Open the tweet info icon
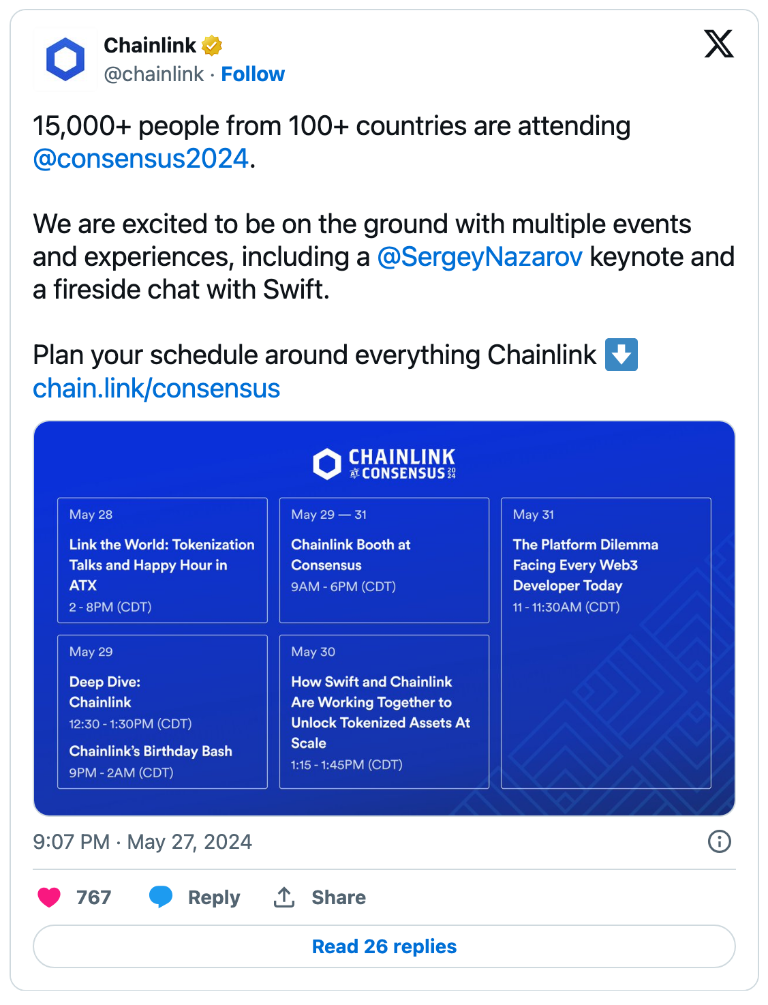The image size is (768, 1005). (x=719, y=841)
